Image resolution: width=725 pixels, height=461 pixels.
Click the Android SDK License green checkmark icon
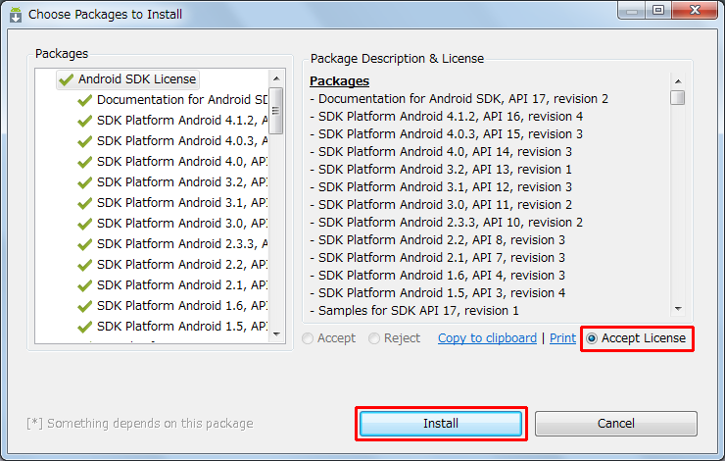(x=66, y=79)
